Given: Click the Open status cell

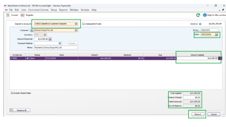Looking at the screenshot, I should 37,58.
